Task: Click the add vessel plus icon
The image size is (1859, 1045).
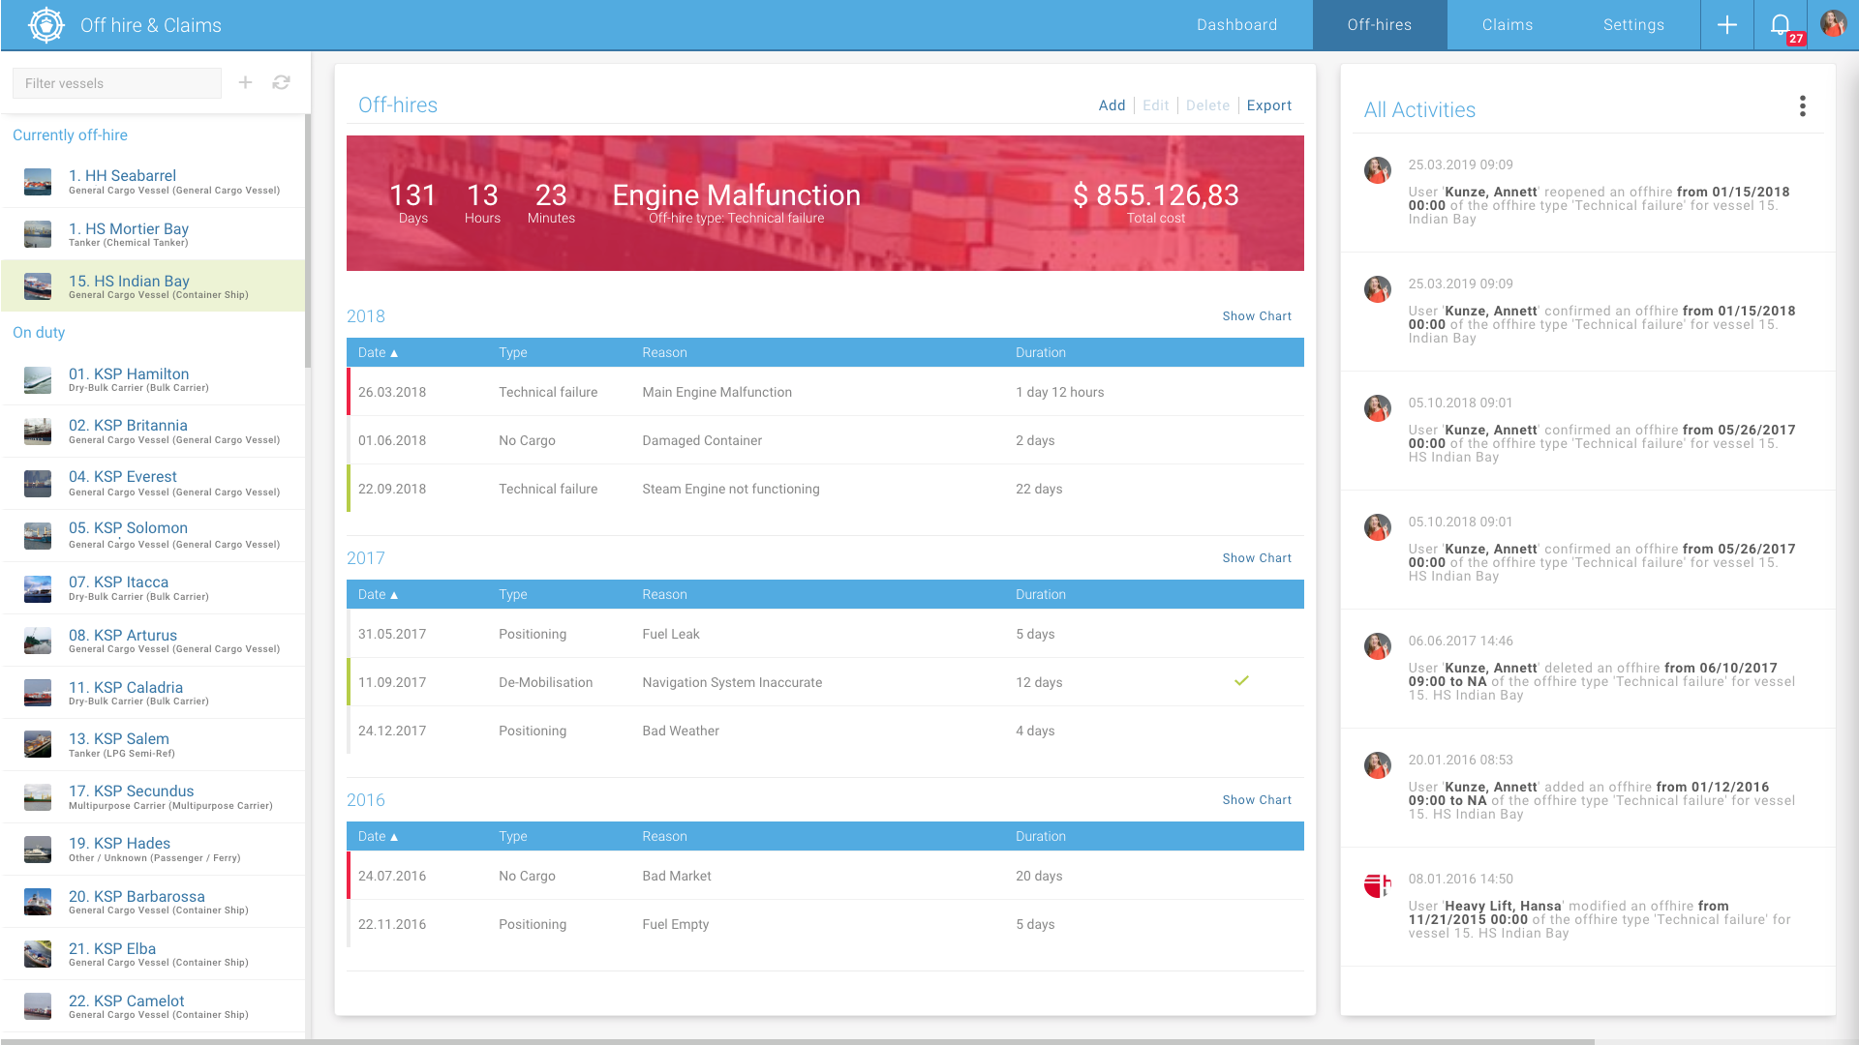Action: click(x=245, y=83)
